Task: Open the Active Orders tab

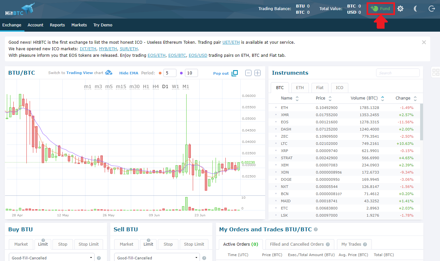Action: pyautogui.click(x=241, y=244)
